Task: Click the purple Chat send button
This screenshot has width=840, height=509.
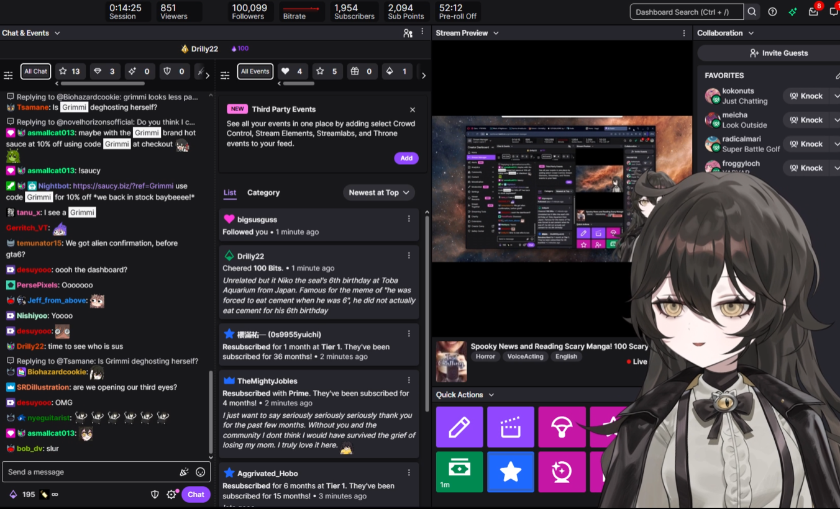Action: point(196,495)
